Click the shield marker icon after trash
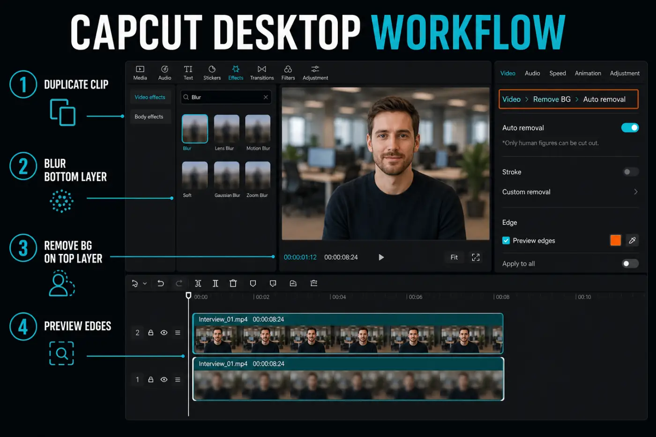Viewport: 656px width, 437px height. pyautogui.click(x=253, y=283)
